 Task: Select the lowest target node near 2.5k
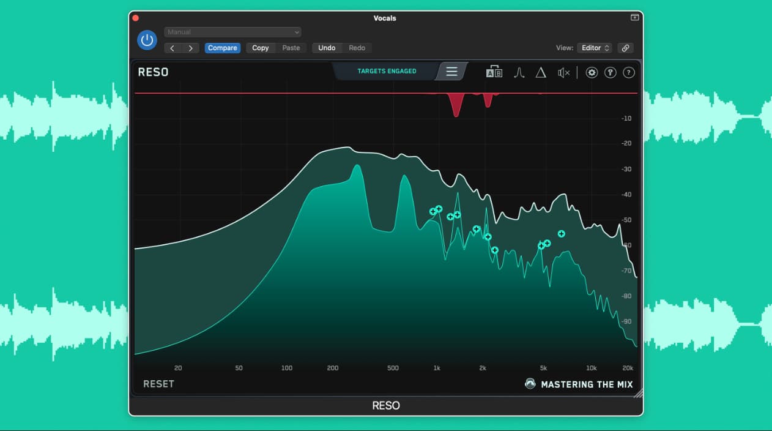(495, 250)
